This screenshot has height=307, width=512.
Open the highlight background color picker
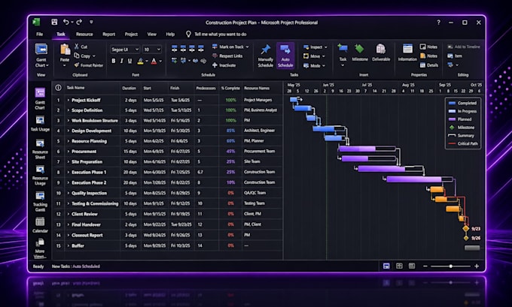point(140,61)
